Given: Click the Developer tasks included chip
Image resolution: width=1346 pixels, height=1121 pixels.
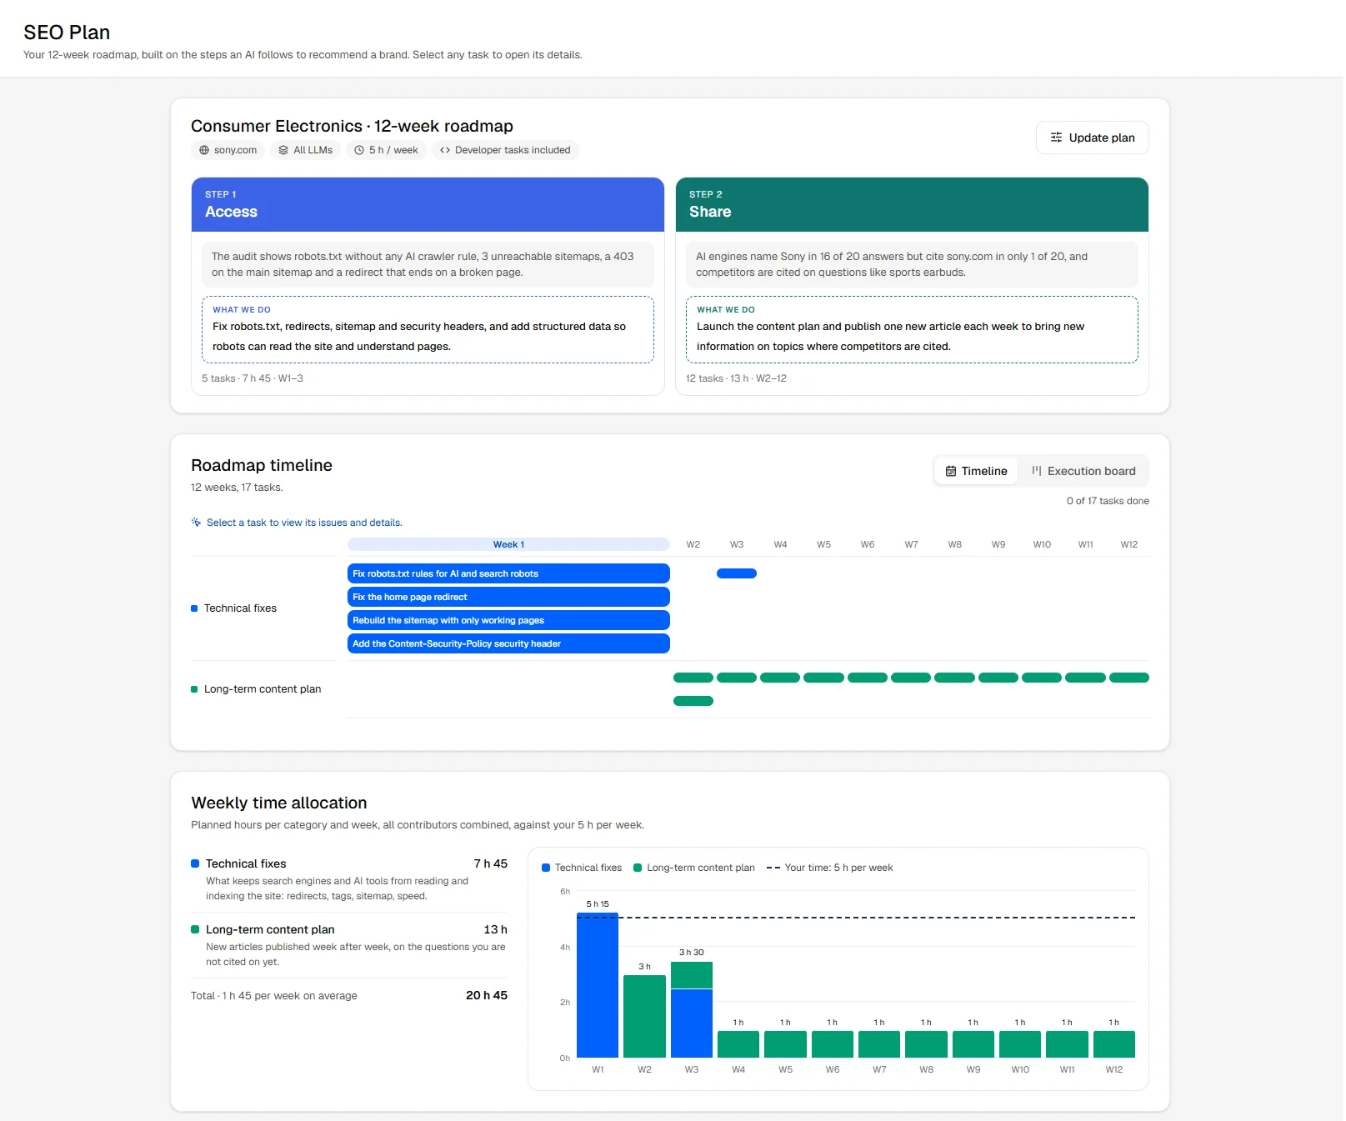Looking at the screenshot, I should pyautogui.click(x=505, y=150).
